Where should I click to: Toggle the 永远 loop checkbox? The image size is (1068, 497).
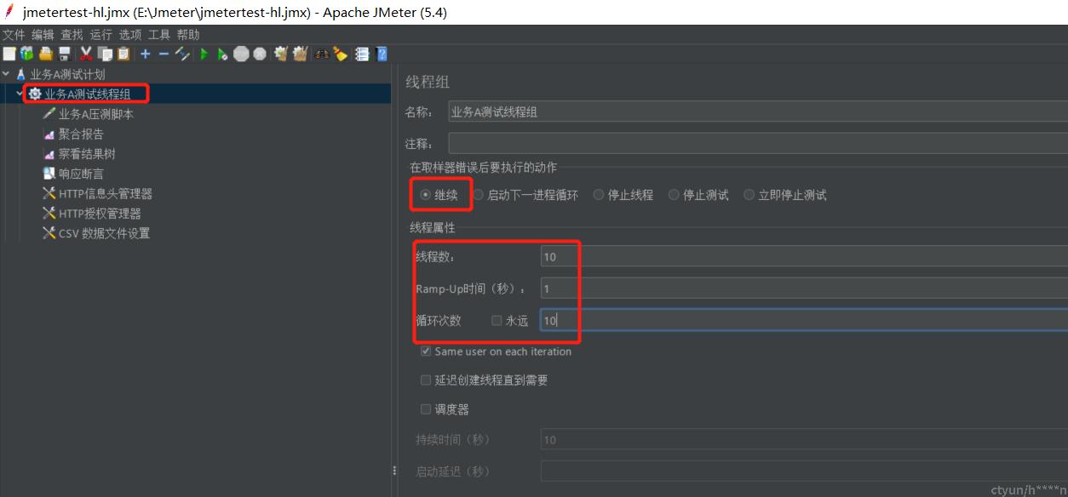[x=497, y=321]
